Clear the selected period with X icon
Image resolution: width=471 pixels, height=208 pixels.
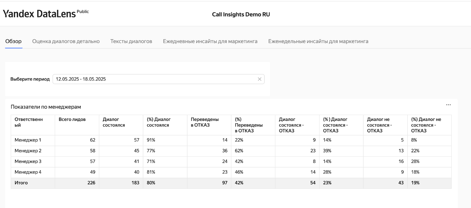coord(259,79)
